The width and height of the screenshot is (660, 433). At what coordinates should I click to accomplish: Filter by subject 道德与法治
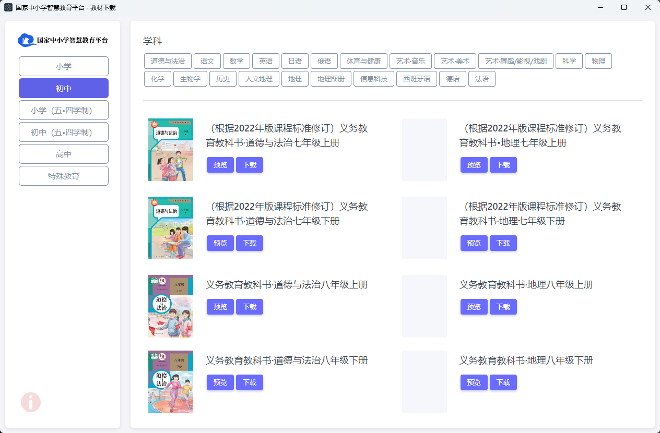pyautogui.click(x=168, y=61)
